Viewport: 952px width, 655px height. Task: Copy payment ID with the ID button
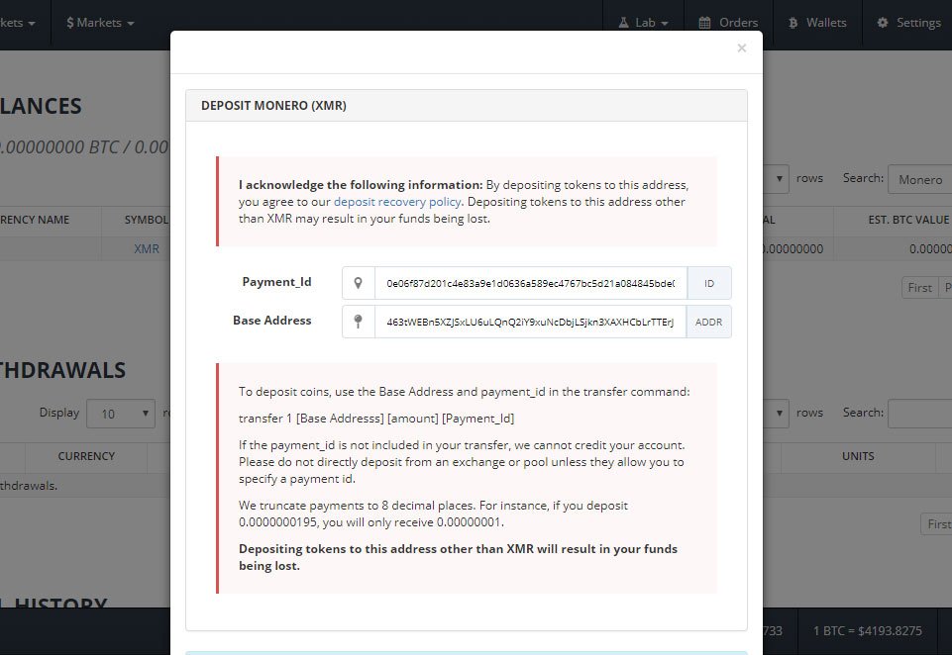click(x=709, y=283)
